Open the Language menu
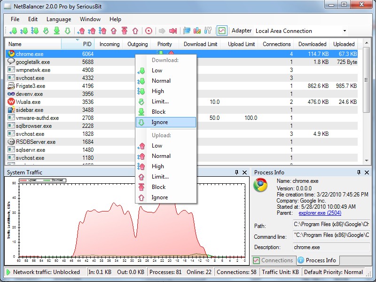376x282 pixels. coord(59,19)
